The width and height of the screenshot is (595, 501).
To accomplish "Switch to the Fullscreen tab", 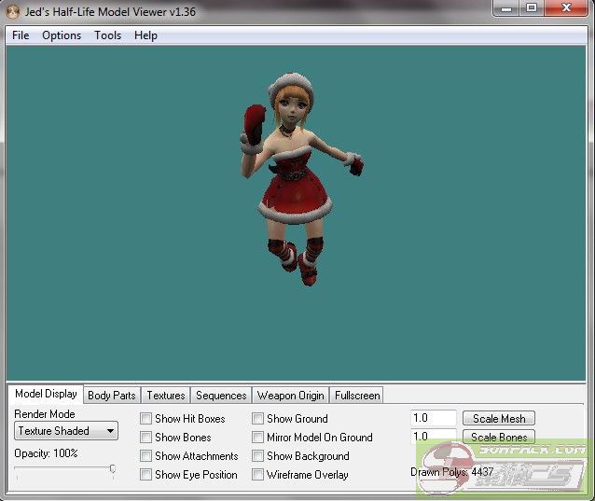I will tap(357, 396).
